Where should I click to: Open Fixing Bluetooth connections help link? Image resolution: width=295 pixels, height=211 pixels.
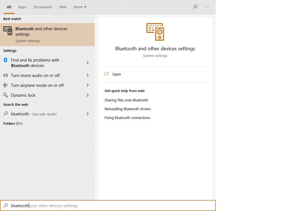(x=127, y=118)
